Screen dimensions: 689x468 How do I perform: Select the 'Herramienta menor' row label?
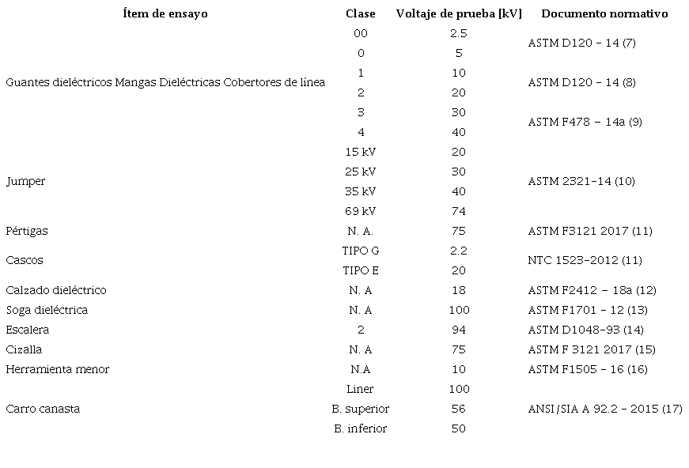[58, 369]
